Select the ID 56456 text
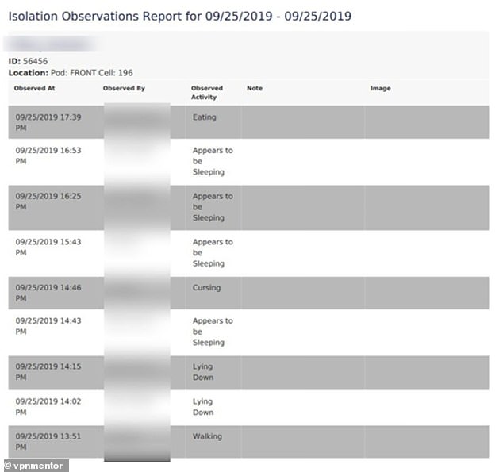The width and height of the screenshot is (503, 472). (28, 61)
